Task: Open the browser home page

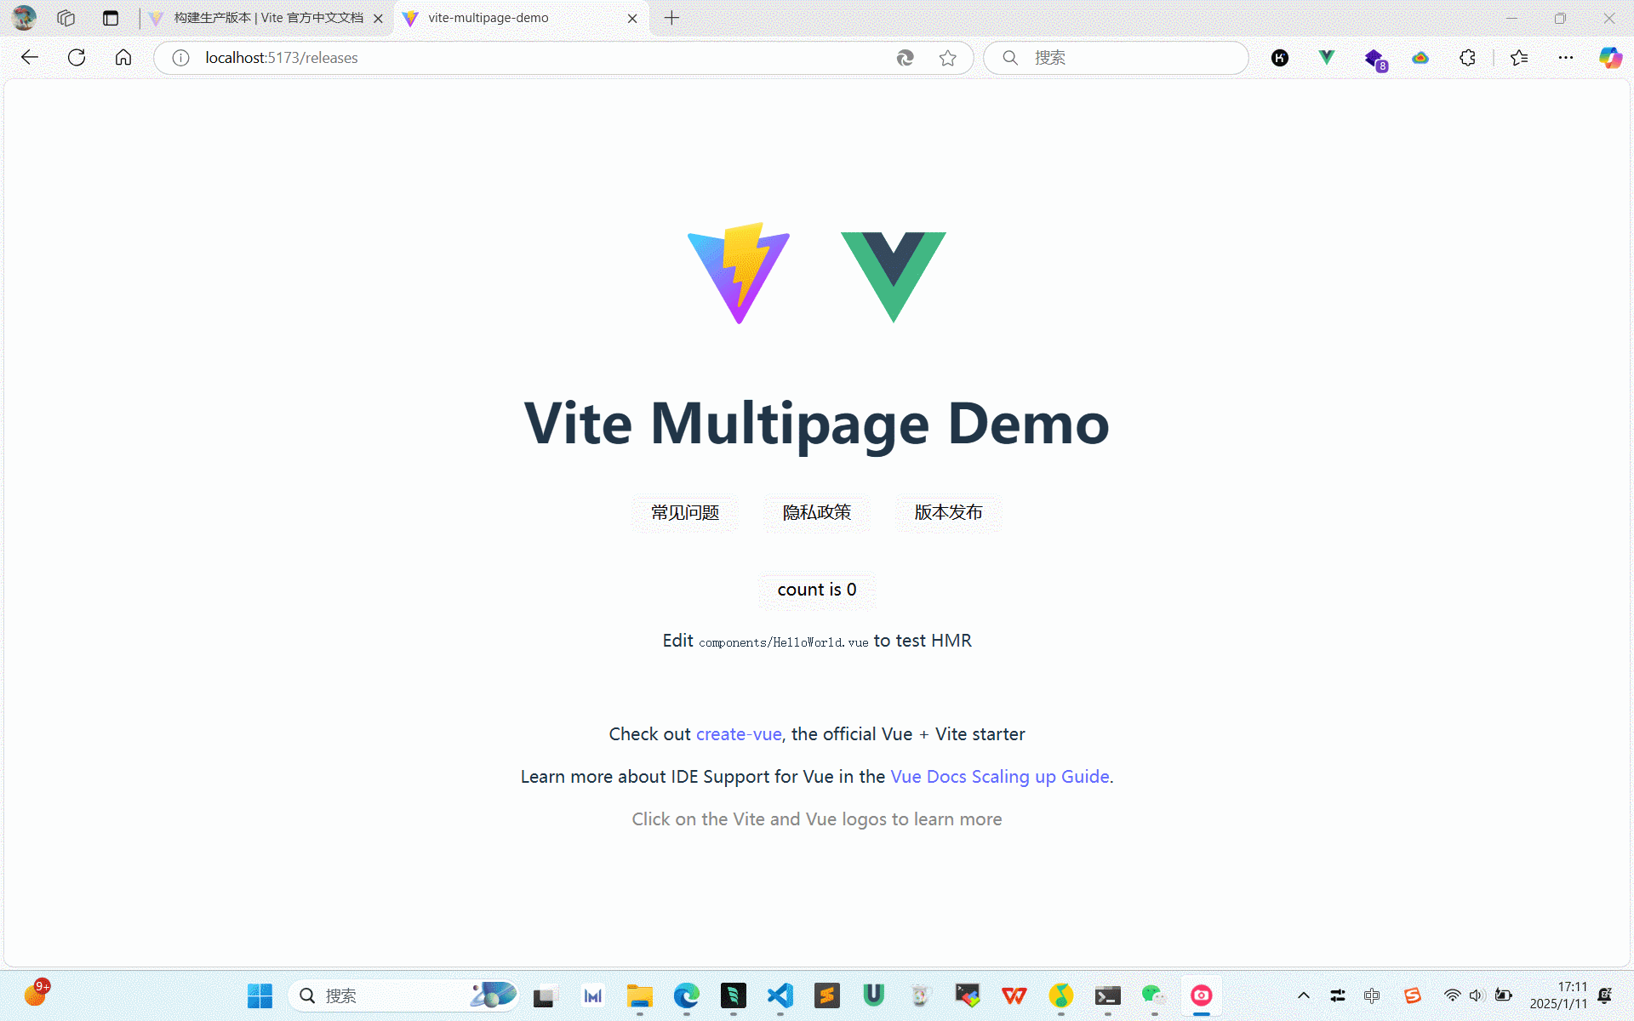Action: click(x=123, y=57)
